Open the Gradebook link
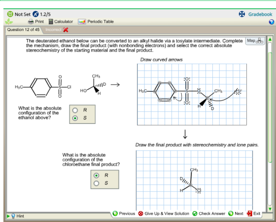 (x=260, y=14)
